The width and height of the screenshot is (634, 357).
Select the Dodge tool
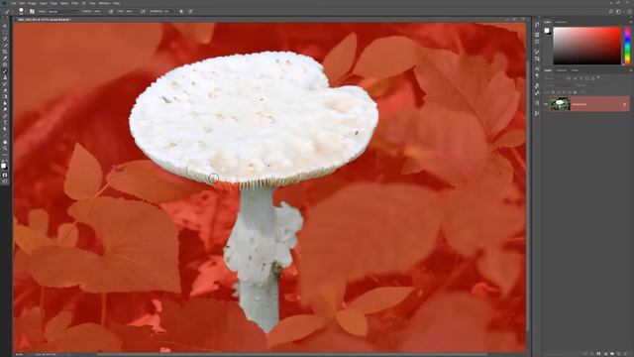pyautogui.click(x=5, y=110)
